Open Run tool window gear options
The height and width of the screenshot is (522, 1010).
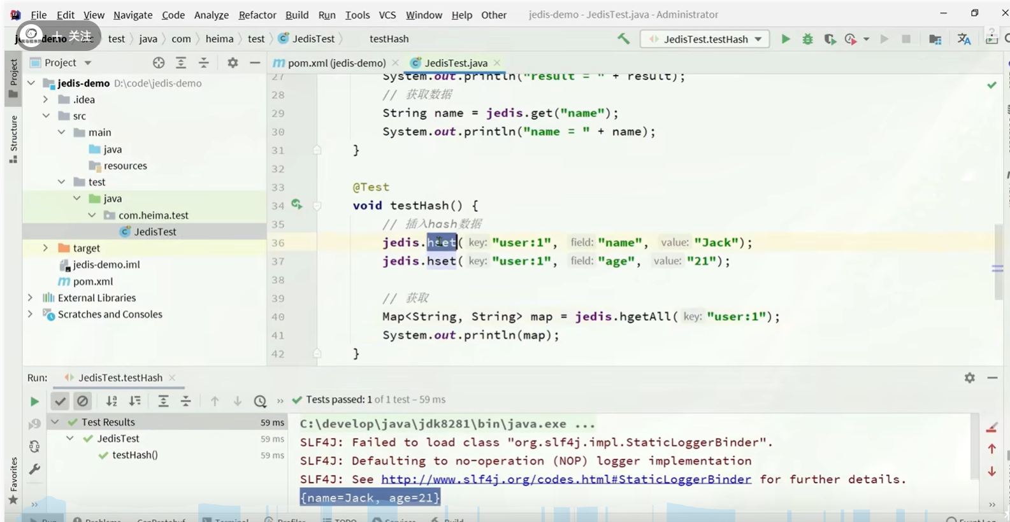pyautogui.click(x=970, y=377)
